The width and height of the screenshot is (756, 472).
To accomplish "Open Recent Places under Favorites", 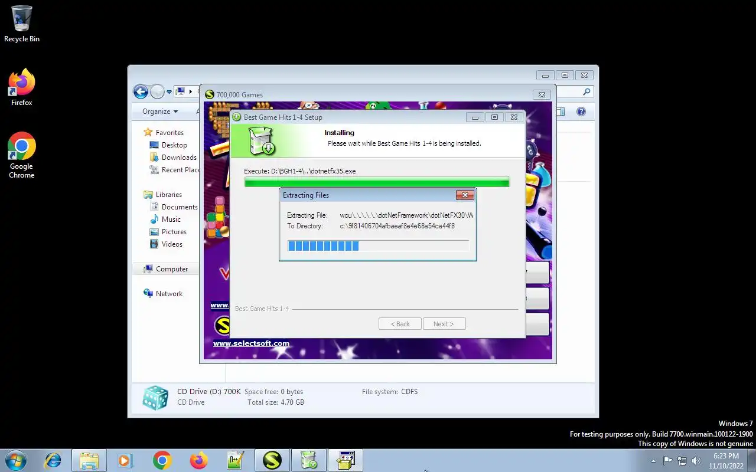I will tap(174, 170).
